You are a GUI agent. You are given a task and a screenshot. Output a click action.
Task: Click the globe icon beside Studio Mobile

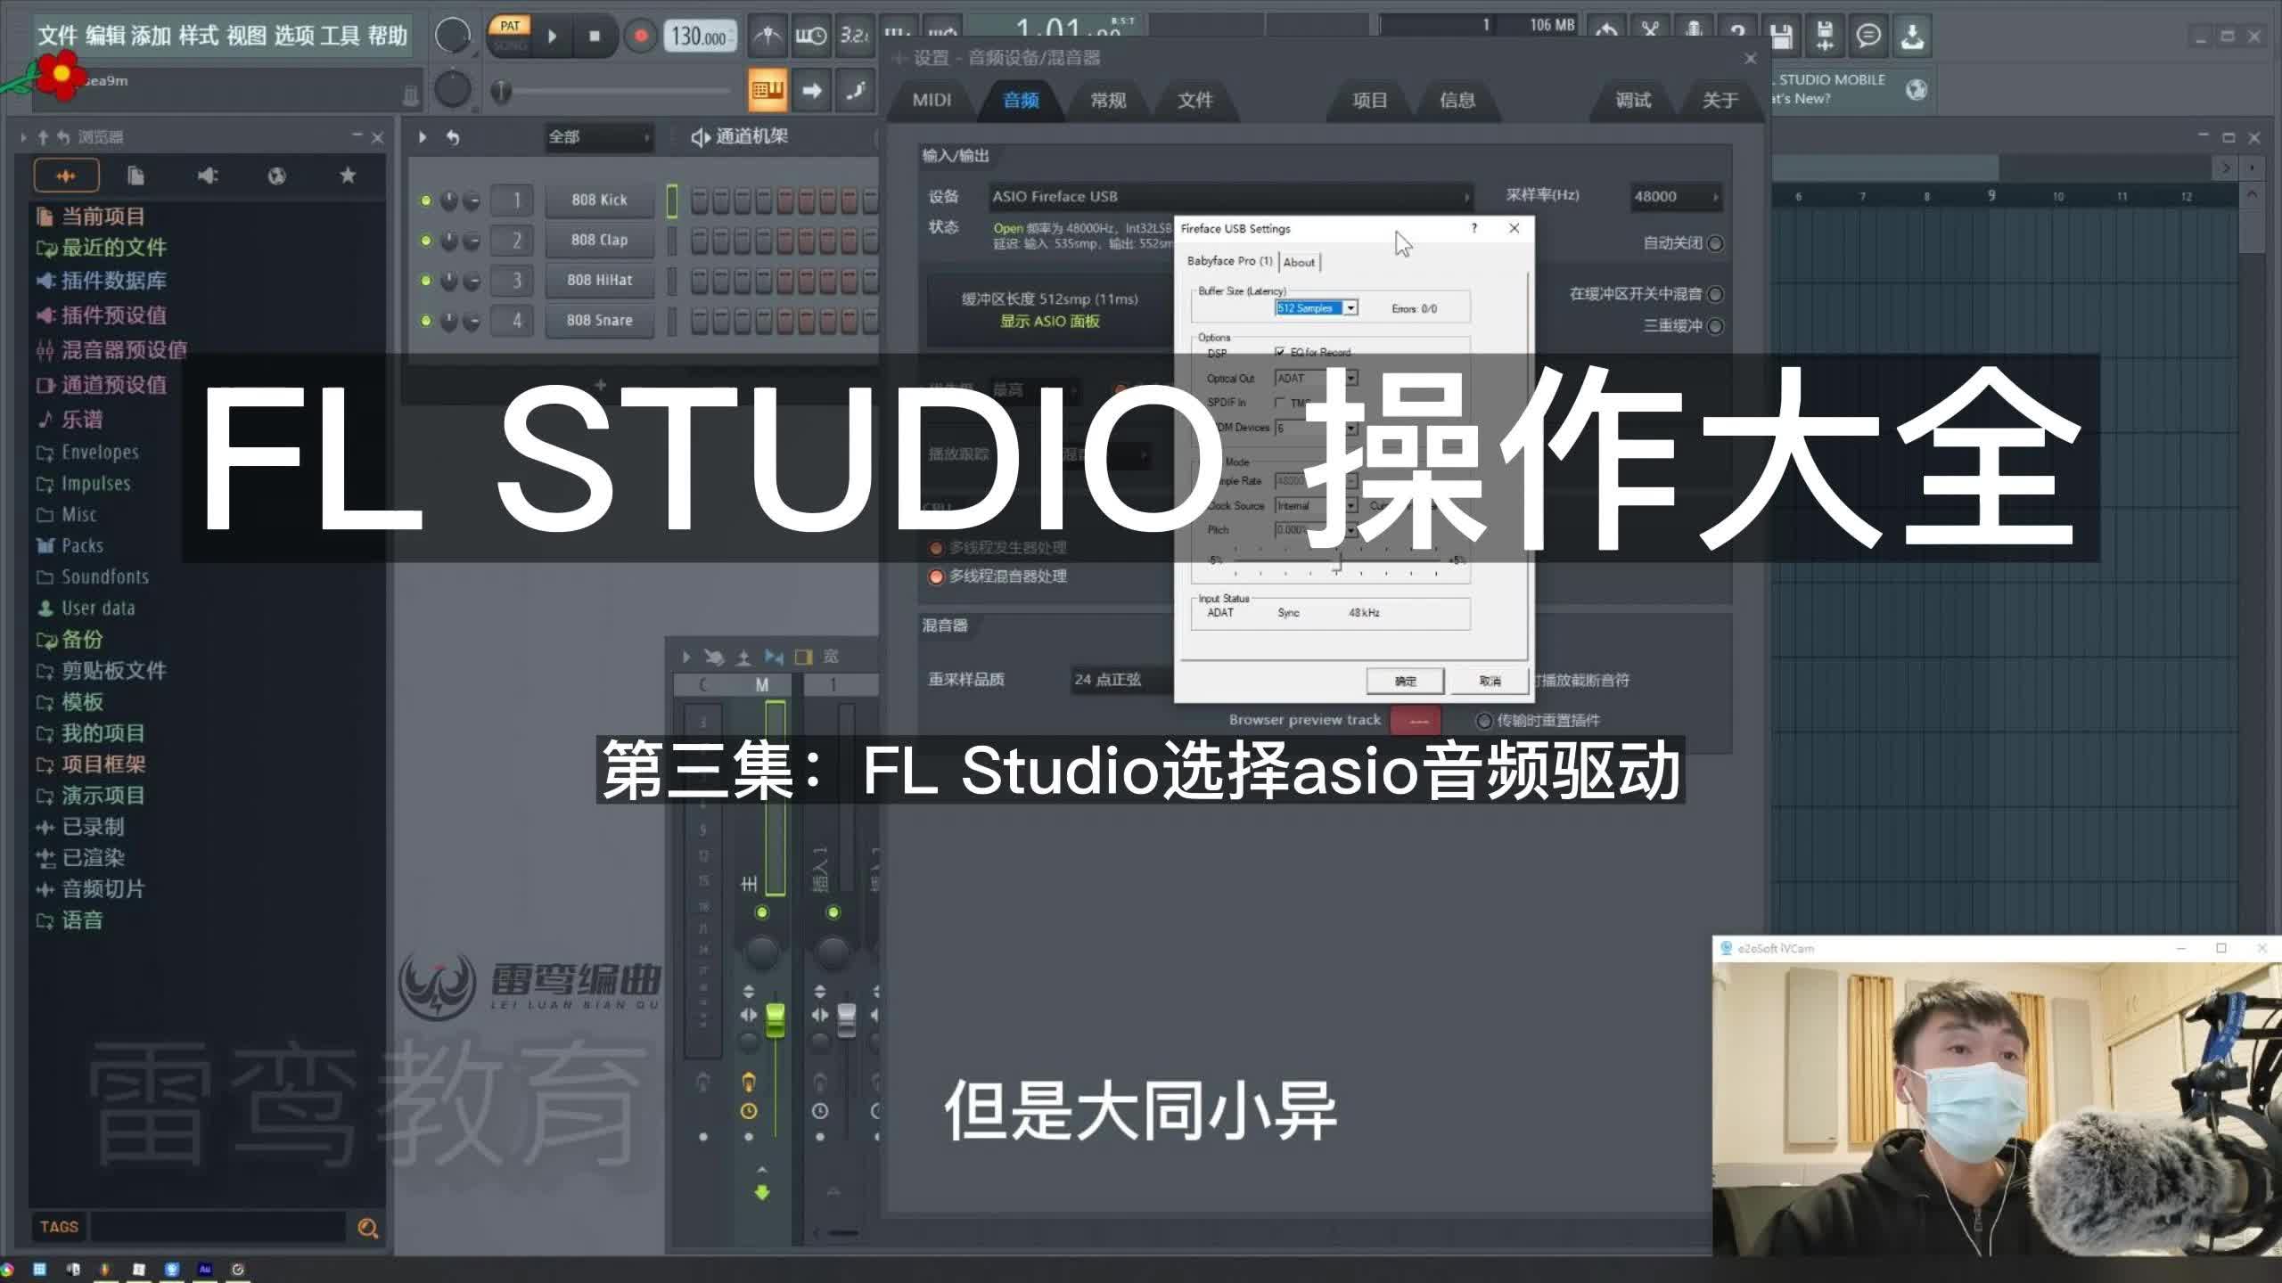point(1916,89)
